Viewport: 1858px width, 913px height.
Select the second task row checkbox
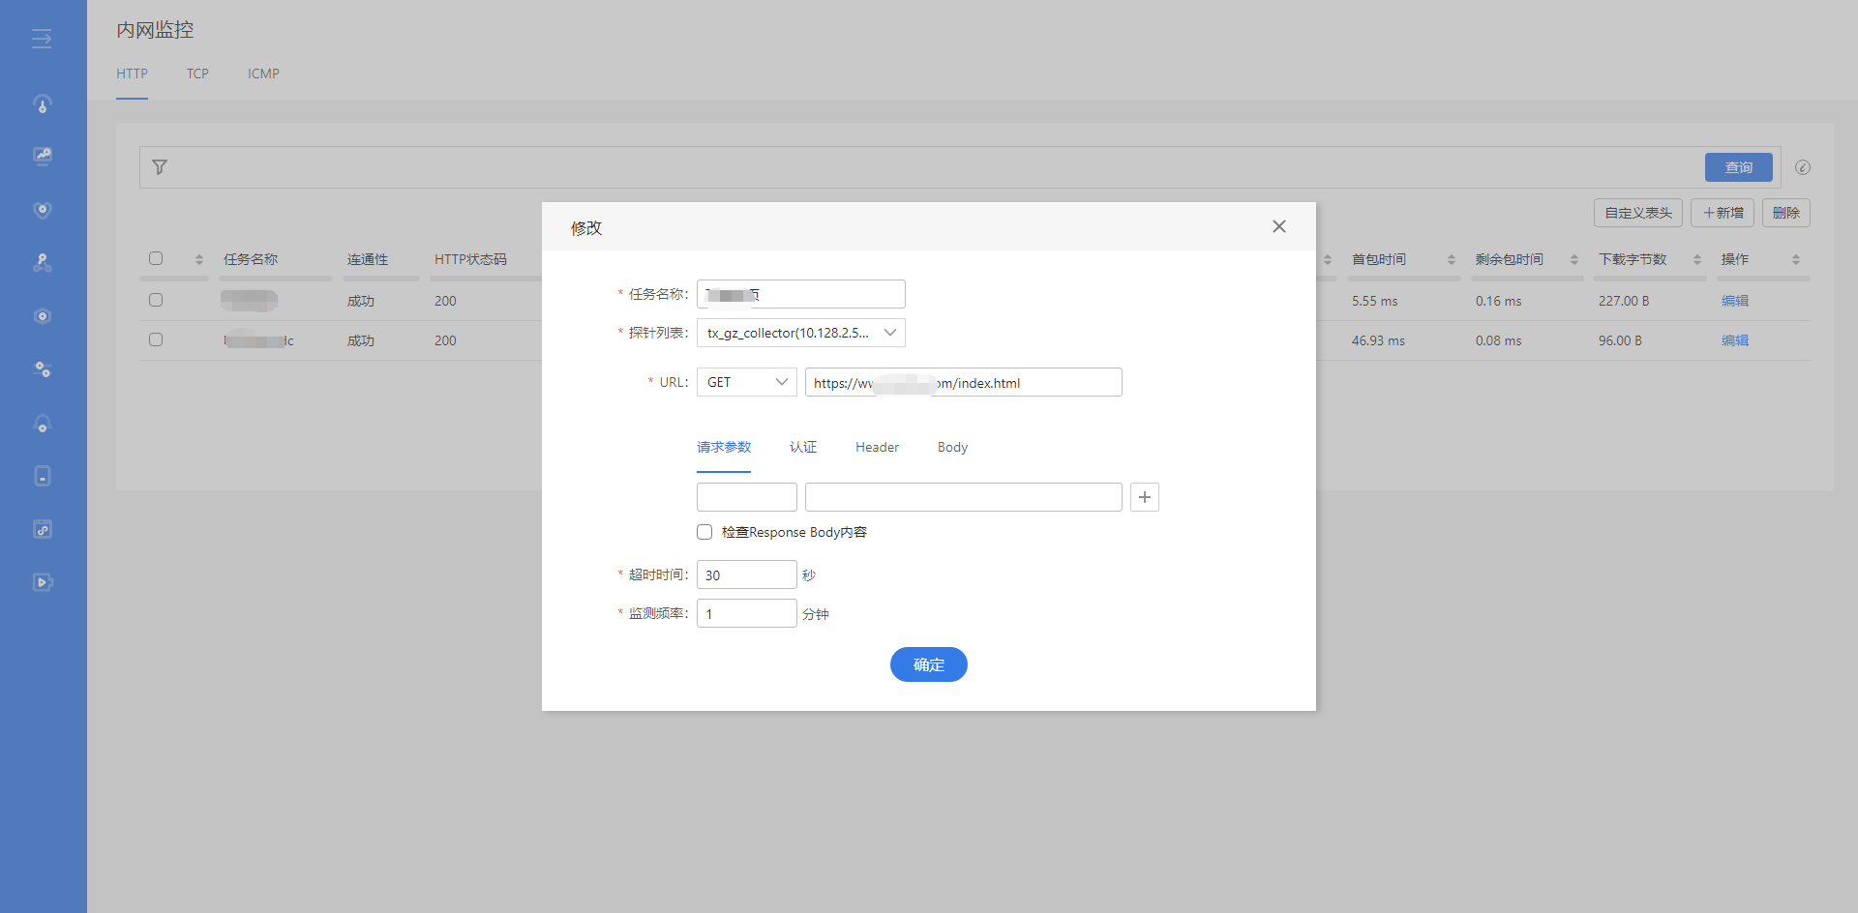[156, 339]
